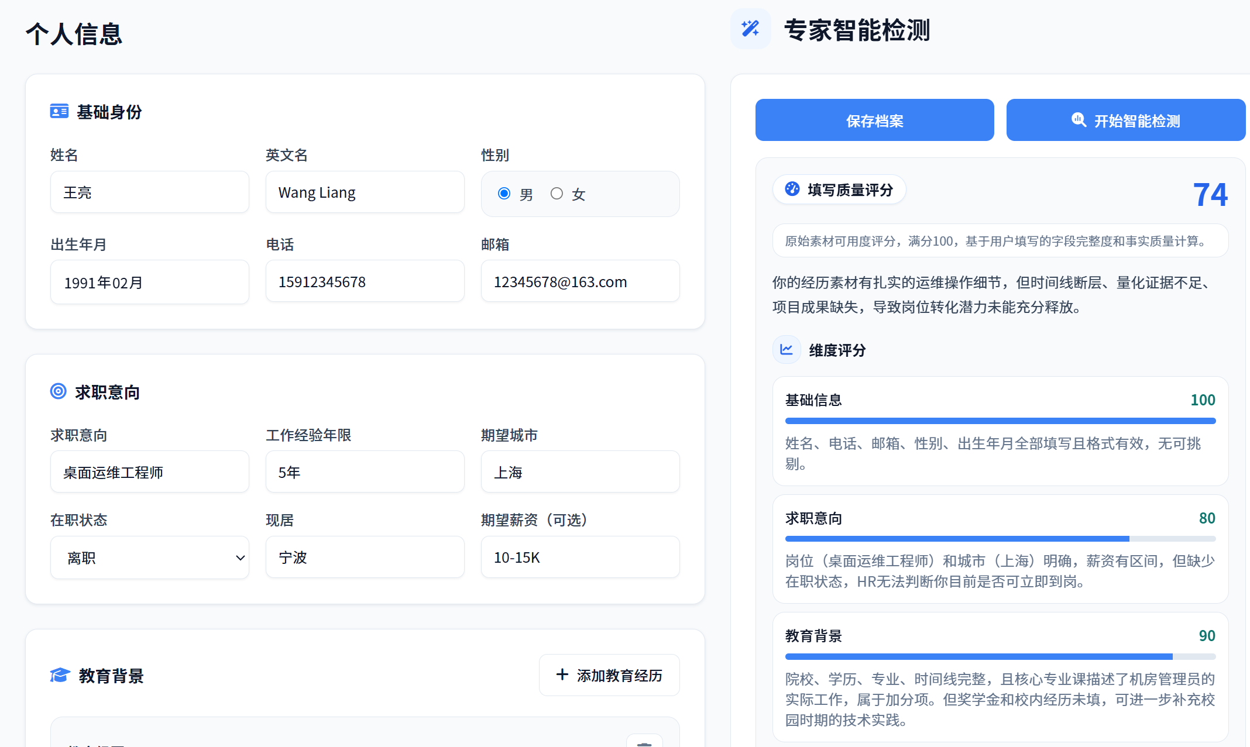Click the ID card icon next to 基础身份
Viewport: 1250px width, 747px height.
click(x=59, y=111)
